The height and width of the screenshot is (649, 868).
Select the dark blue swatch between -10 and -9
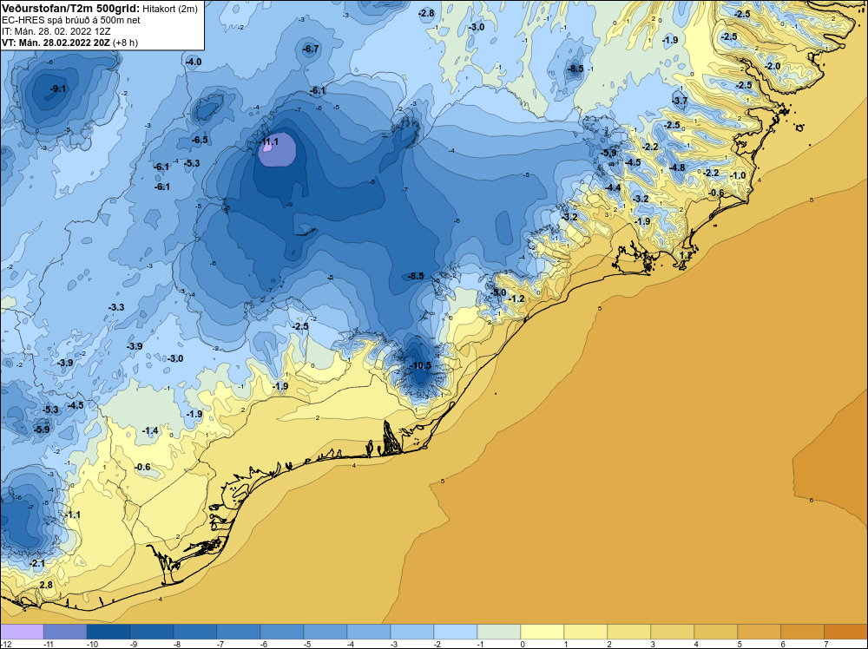[x=108, y=632]
